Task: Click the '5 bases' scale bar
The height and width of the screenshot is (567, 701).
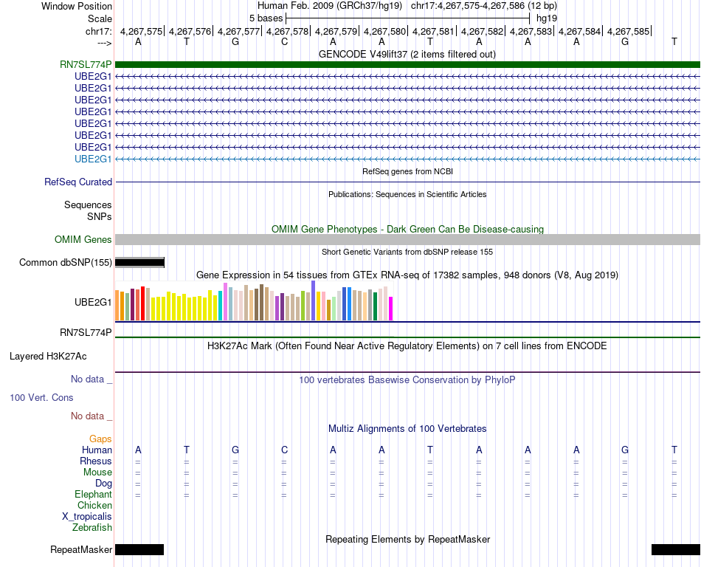Action: coord(408,18)
